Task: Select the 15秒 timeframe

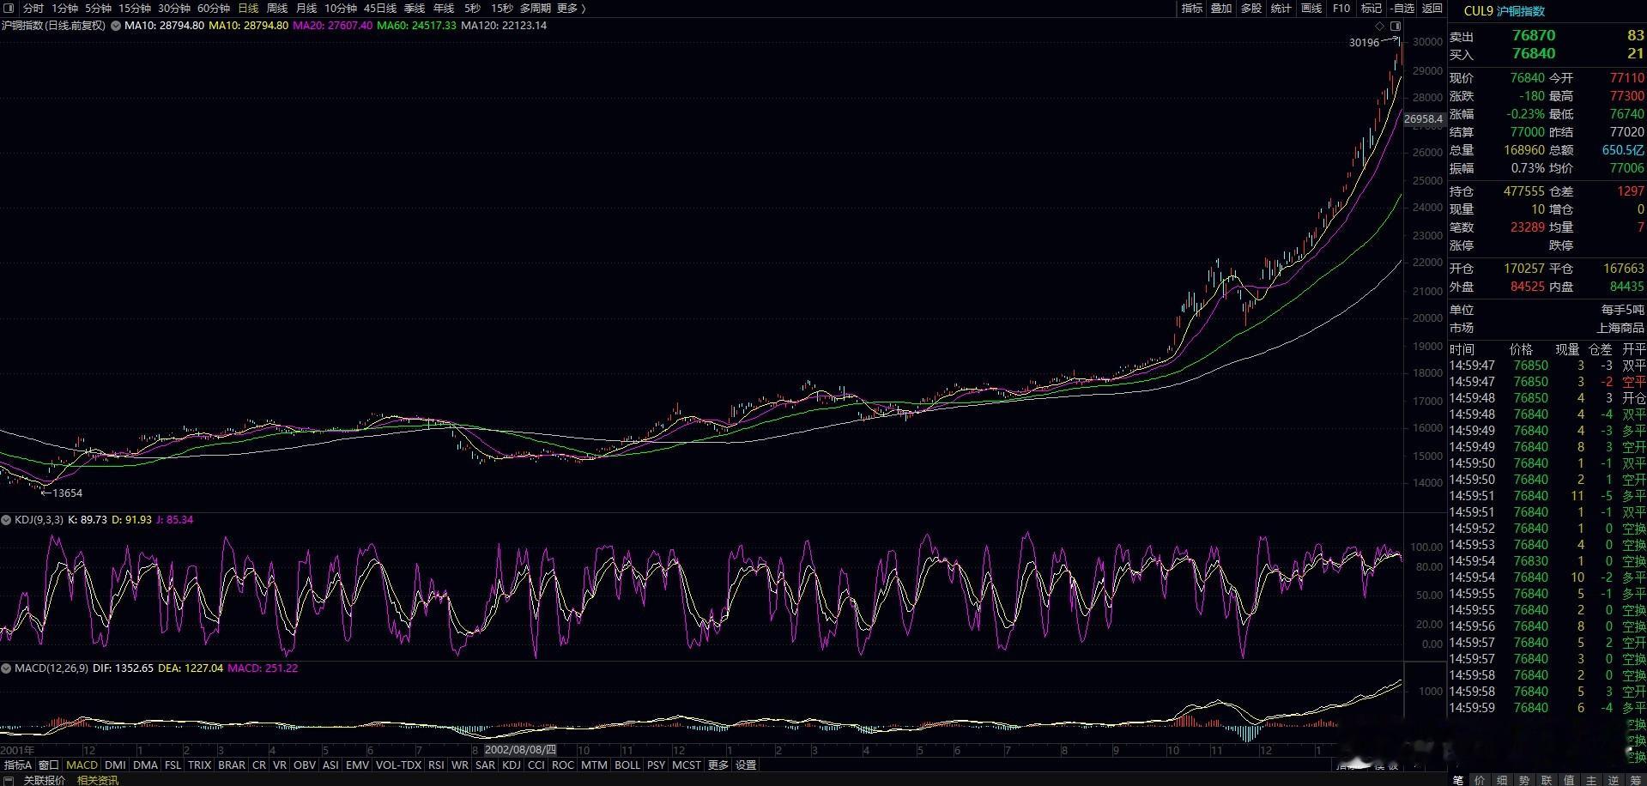Action: pos(502,8)
